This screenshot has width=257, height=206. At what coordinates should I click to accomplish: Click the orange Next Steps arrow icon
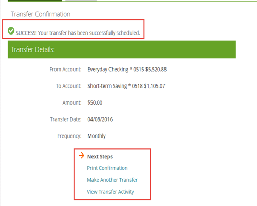pyautogui.click(x=82, y=156)
